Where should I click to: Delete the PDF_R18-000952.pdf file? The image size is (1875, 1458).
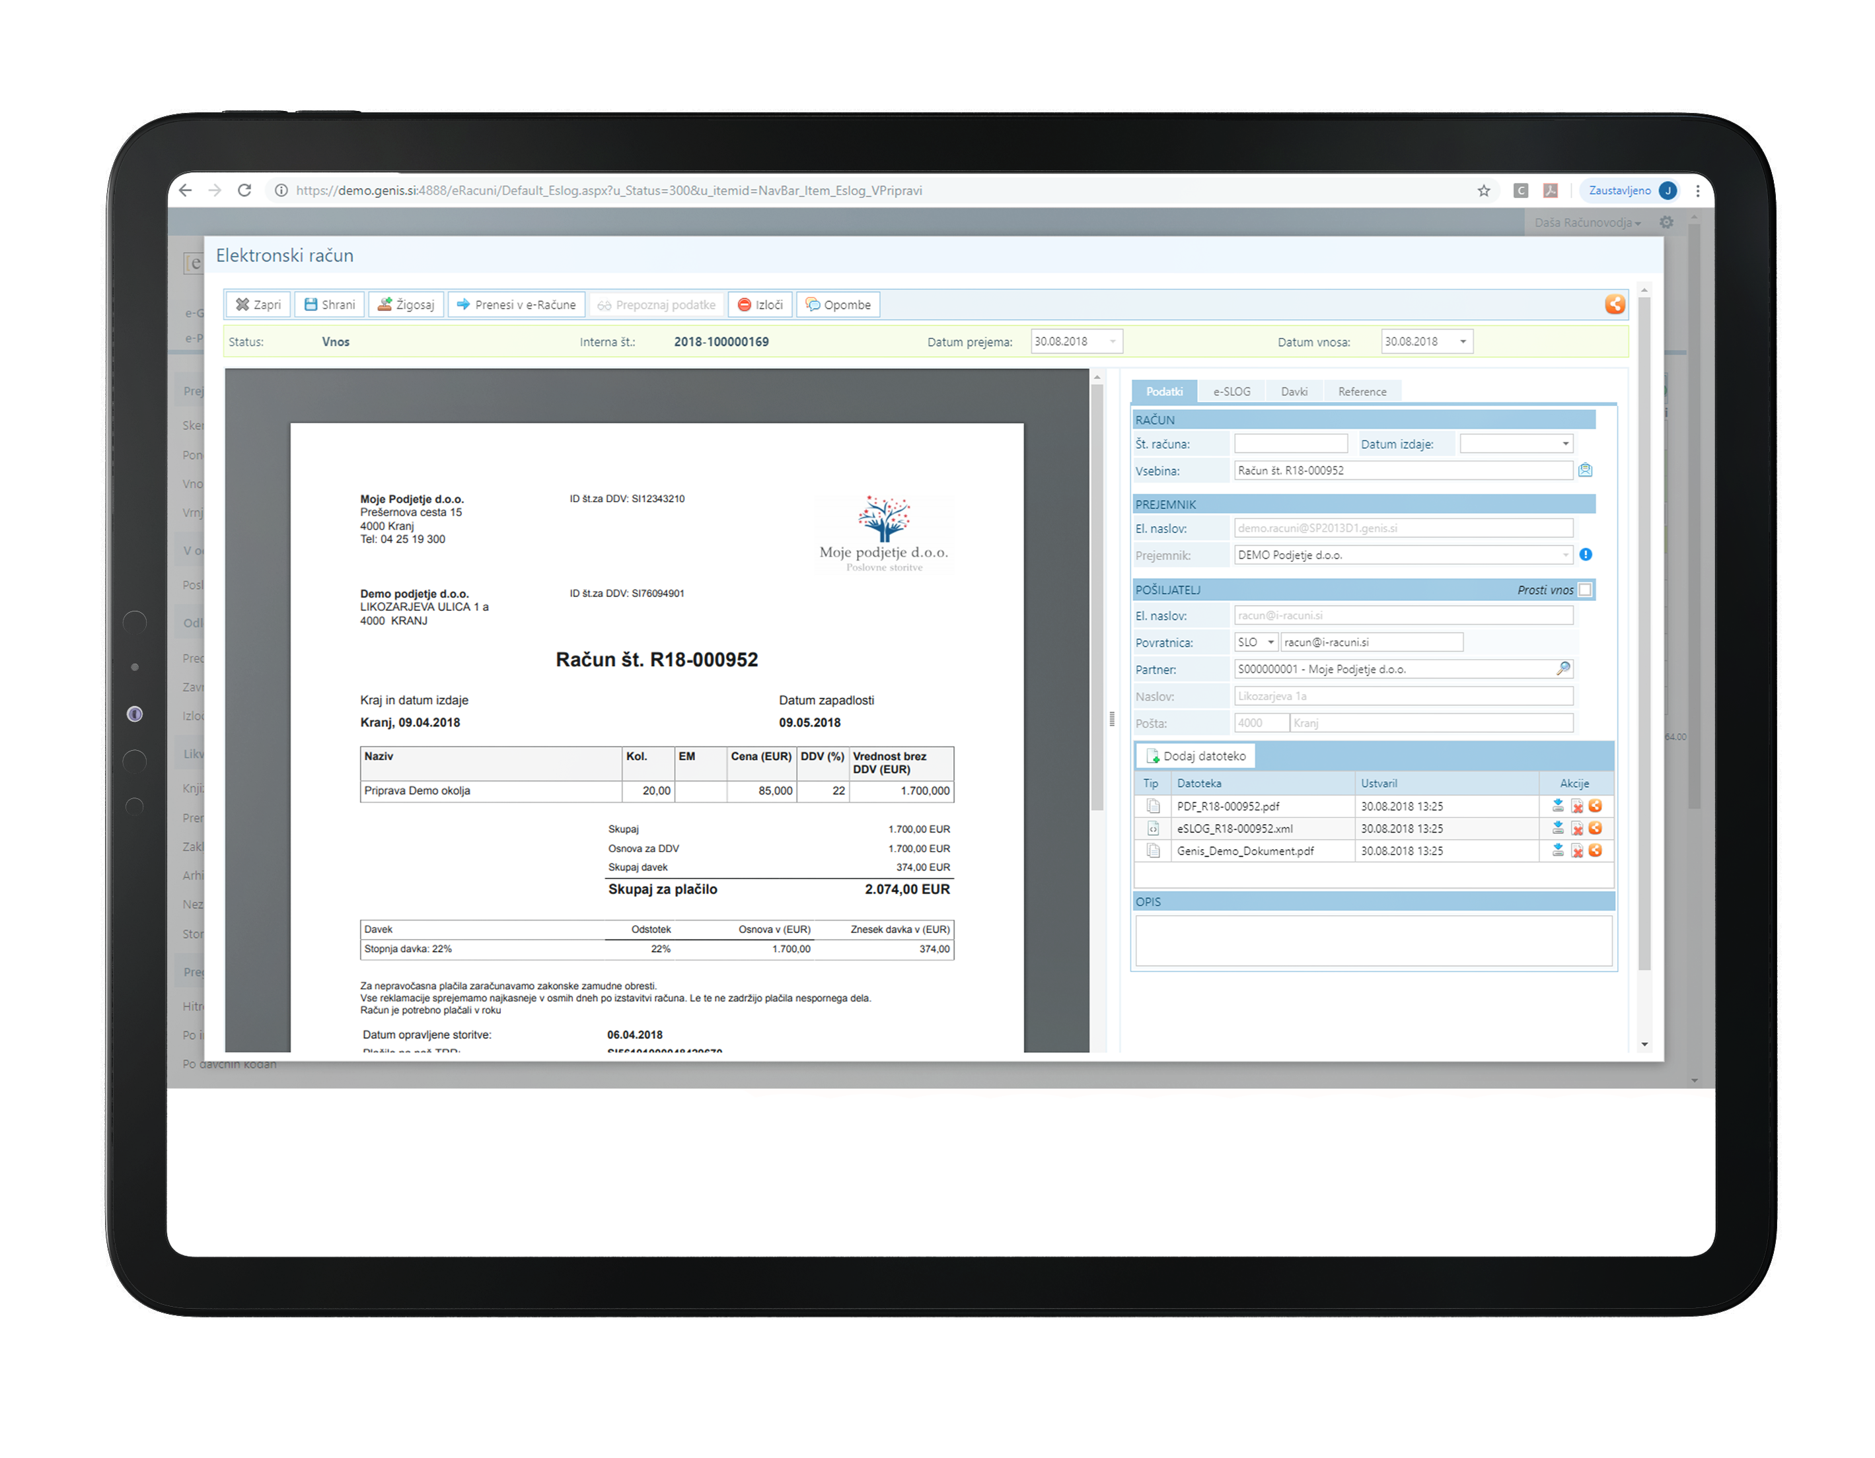coord(1577,806)
